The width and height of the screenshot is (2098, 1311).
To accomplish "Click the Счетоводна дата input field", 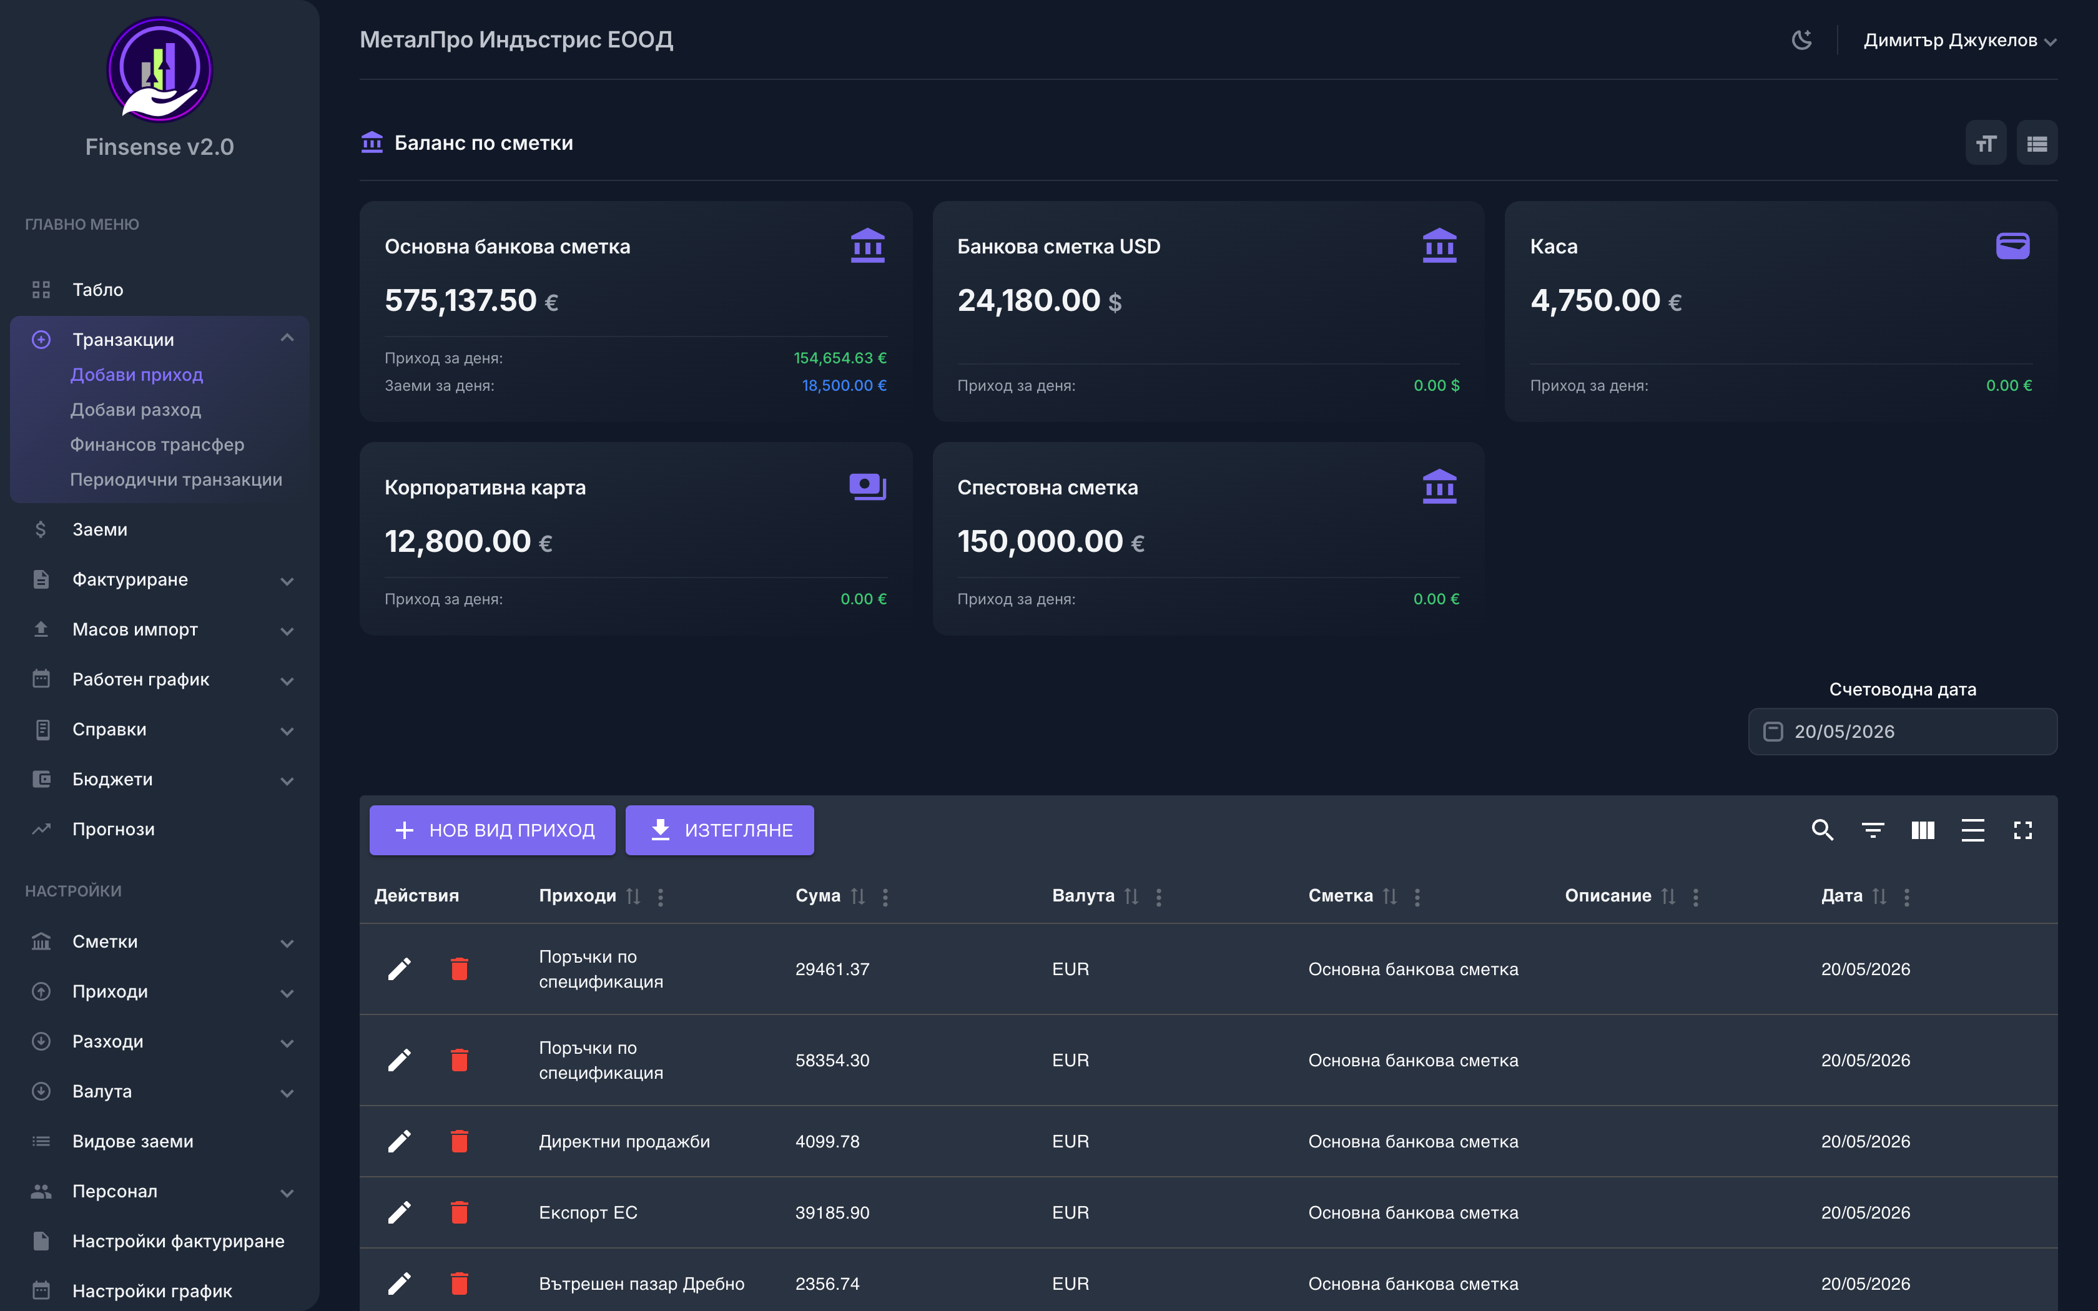I will 1903,732.
